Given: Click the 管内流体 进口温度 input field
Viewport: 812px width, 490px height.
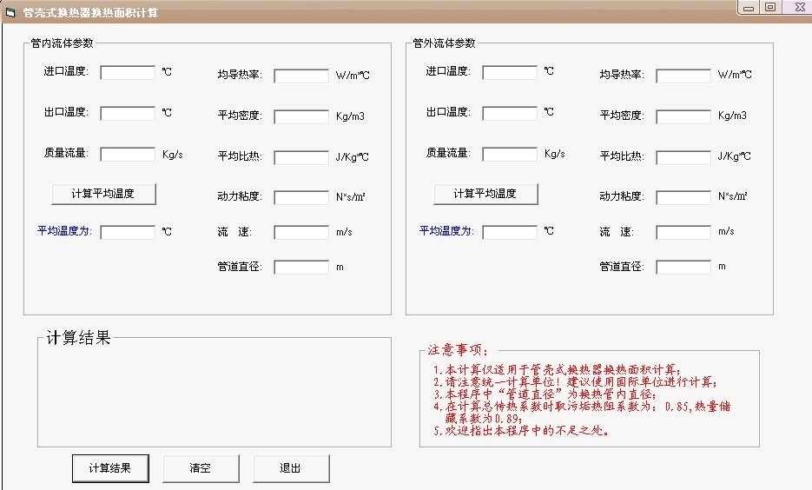Looking at the screenshot, I should point(128,72).
